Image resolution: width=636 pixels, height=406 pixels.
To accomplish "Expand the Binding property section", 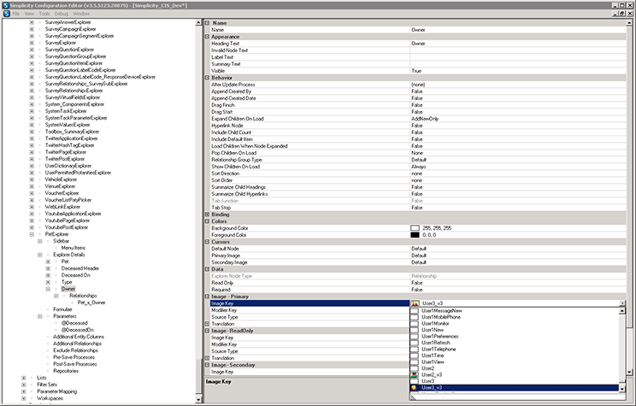I will point(207,215).
